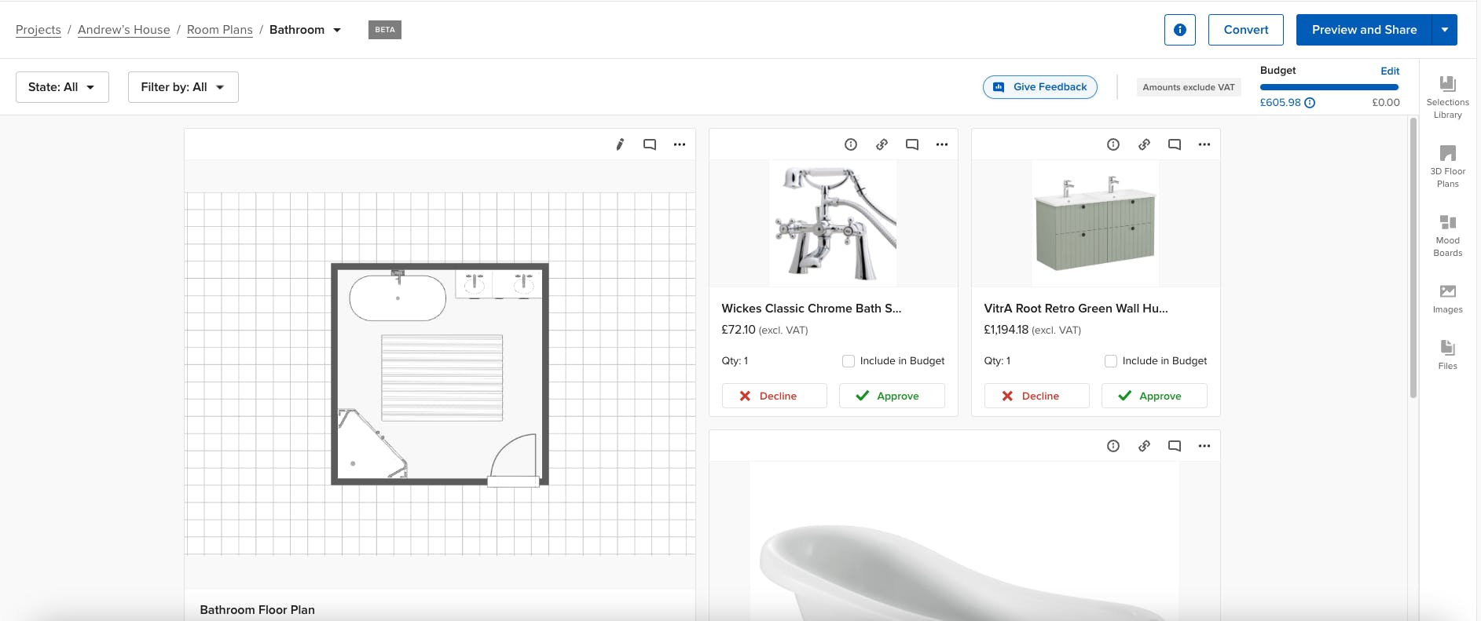Open comments on the floor plan card
This screenshot has width=1481, height=621.
(x=650, y=144)
